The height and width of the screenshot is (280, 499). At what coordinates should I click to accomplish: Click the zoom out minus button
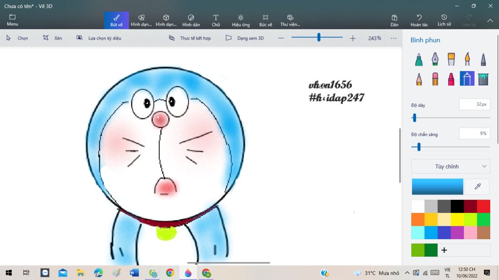(x=281, y=38)
